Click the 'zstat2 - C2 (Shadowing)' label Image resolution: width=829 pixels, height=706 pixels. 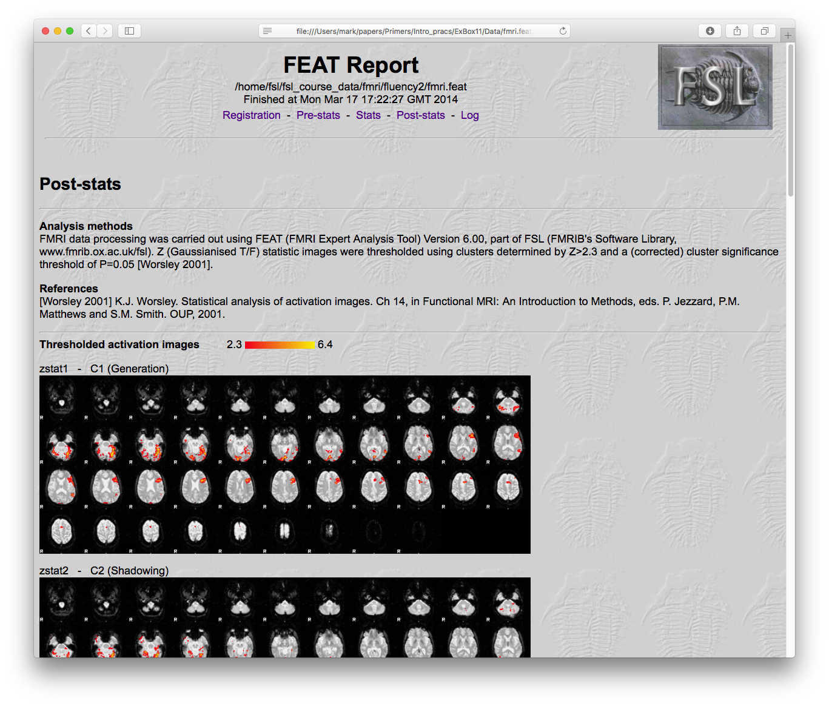[104, 571]
